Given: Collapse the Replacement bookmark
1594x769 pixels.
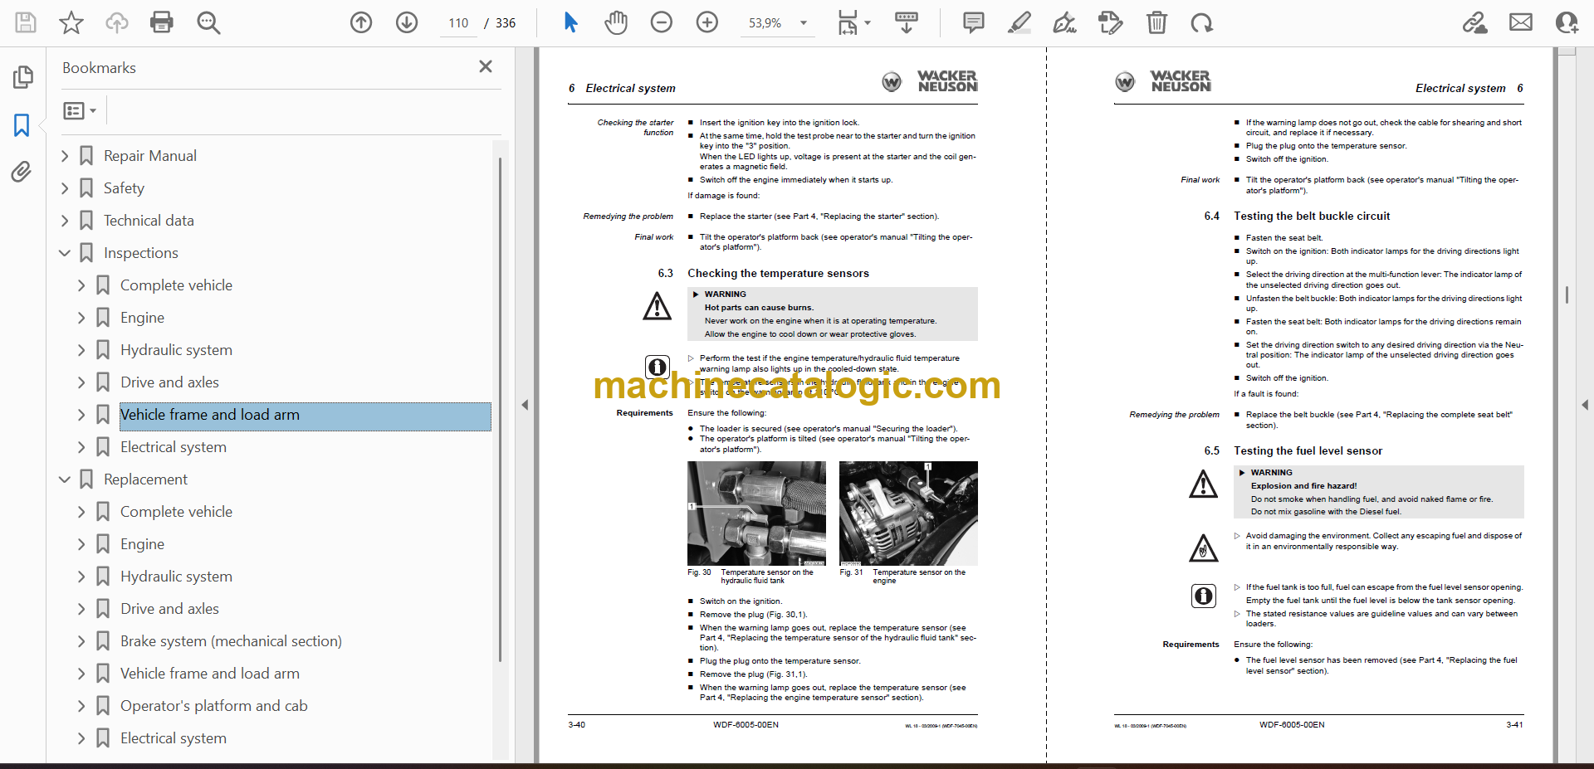Looking at the screenshot, I should click(x=65, y=479).
